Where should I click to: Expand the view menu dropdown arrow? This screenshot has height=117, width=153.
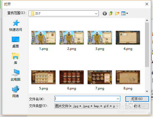point(127,13)
